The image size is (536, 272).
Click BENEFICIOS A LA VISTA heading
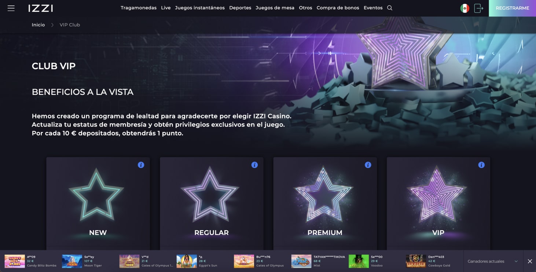coord(82,92)
